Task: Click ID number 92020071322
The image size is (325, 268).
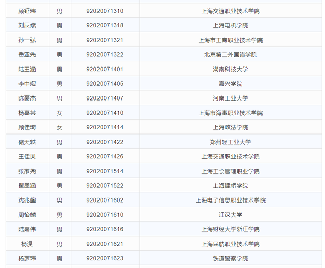Action: click(105, 54)
